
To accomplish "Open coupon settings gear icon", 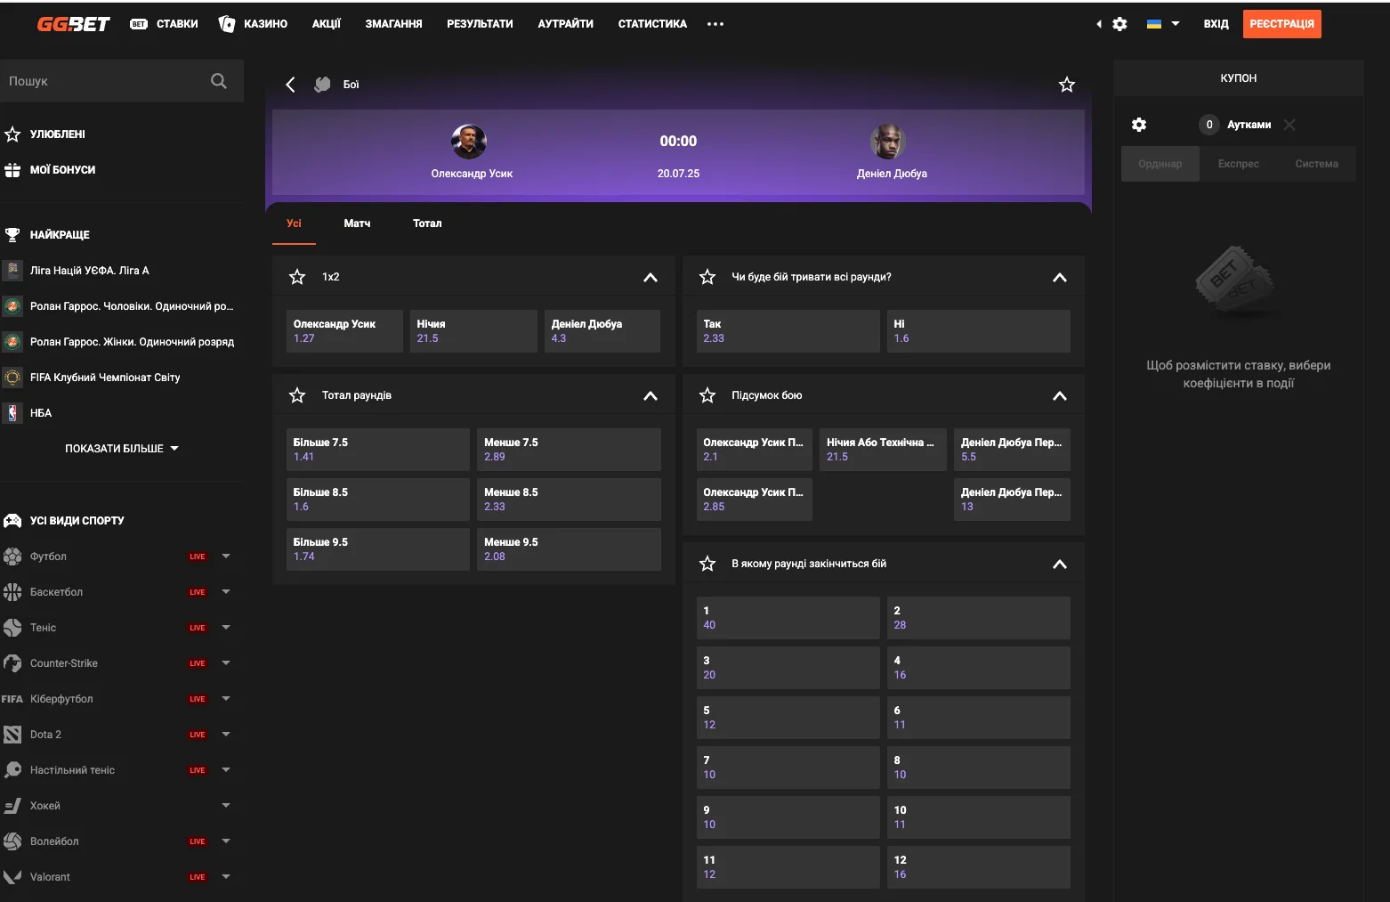I will [1139, 125].
